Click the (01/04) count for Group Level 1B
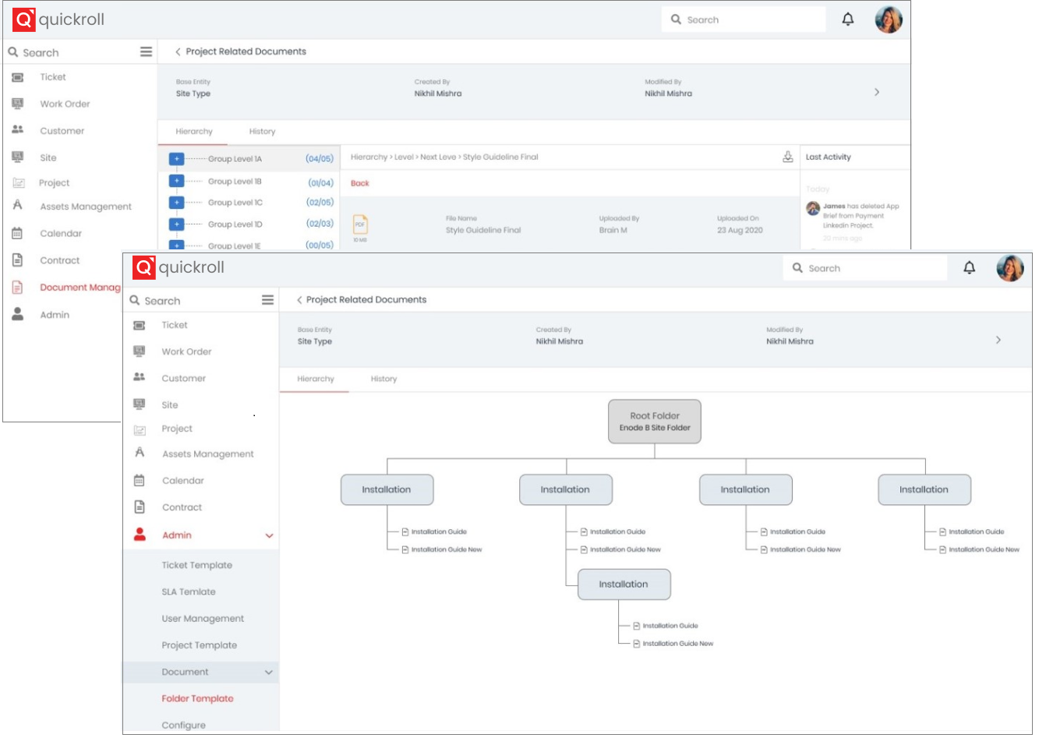The image size is (1039, 738). (x=320, y=183)
